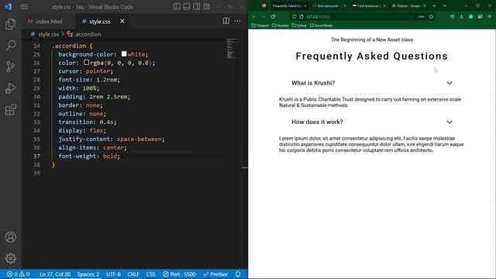Bookmark this page with the star icon

point(431,16)
